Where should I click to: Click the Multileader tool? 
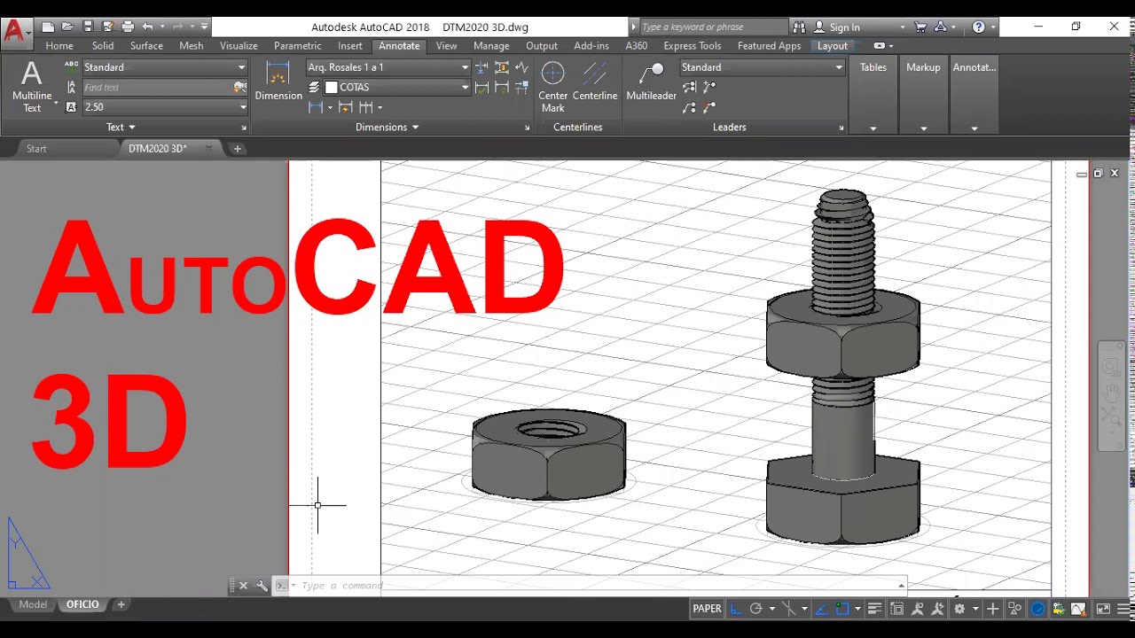coord(652,81)
